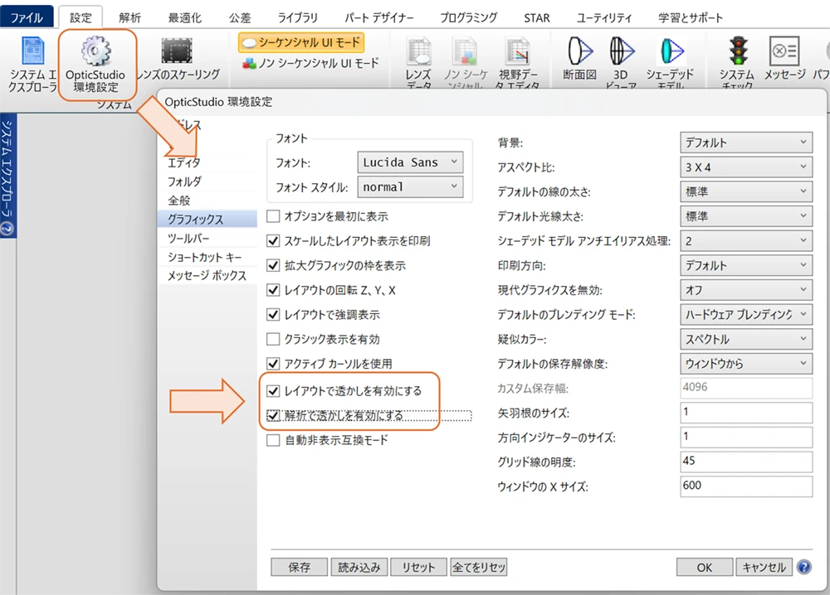Open the デフォルトの線の太さ dropdown

746,191
